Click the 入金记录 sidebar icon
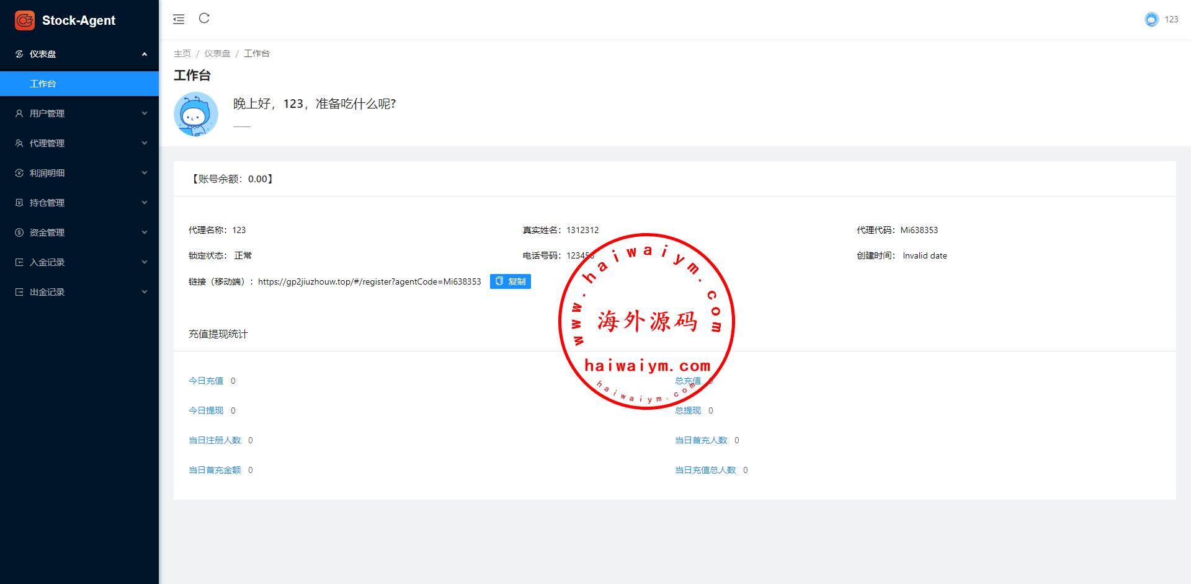 [x=19, y=262]
